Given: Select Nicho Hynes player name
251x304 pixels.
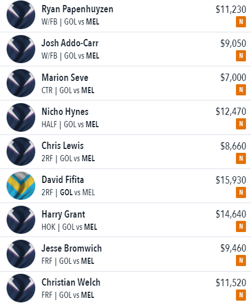Looking at the screenshot, I should tap(65, 112).
